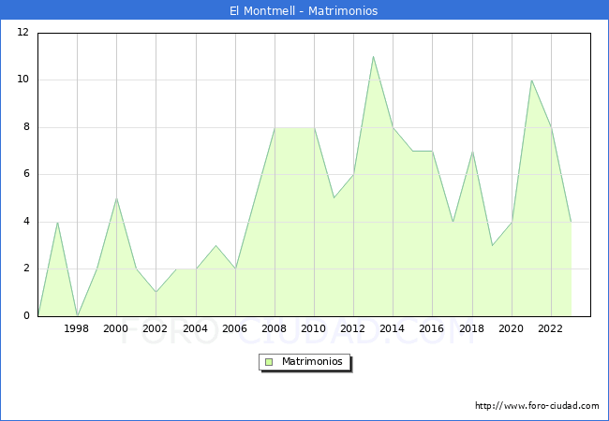
Task: Click the 2004 x-axis label
Action: (x=196, y=328)
